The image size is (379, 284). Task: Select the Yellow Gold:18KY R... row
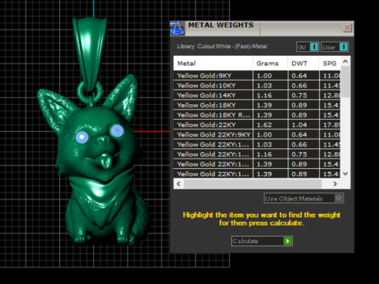pos(257,115)
